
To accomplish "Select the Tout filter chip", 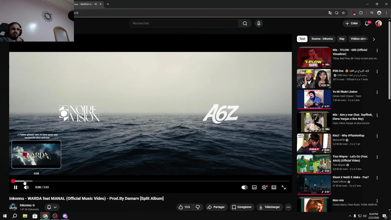I will click(x=302, y=39).
